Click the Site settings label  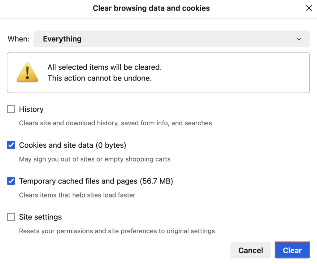coord(40,217)
